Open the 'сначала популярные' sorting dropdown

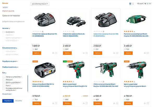(40, 4)
